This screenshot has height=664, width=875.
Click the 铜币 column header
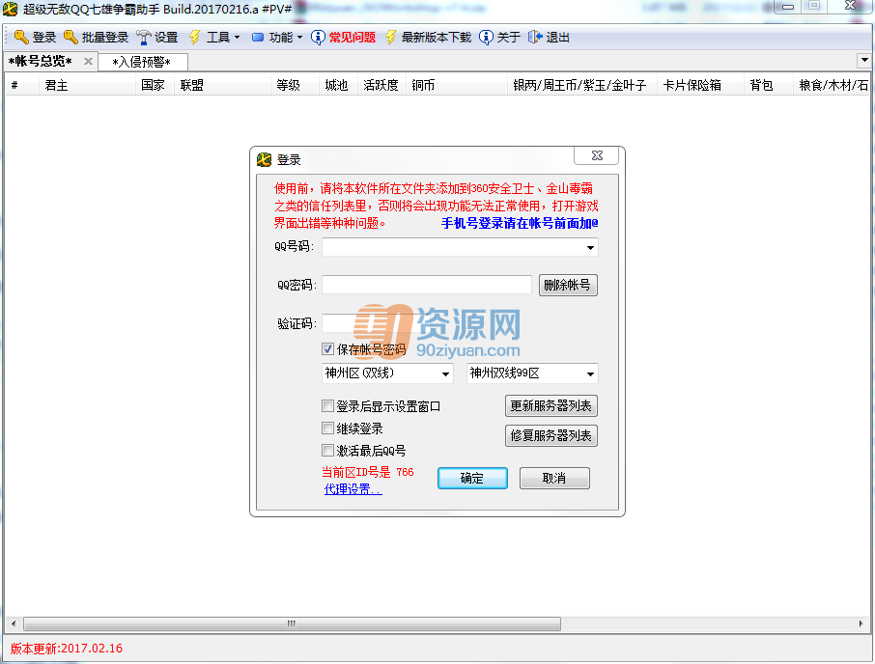[x=457, y=85]
